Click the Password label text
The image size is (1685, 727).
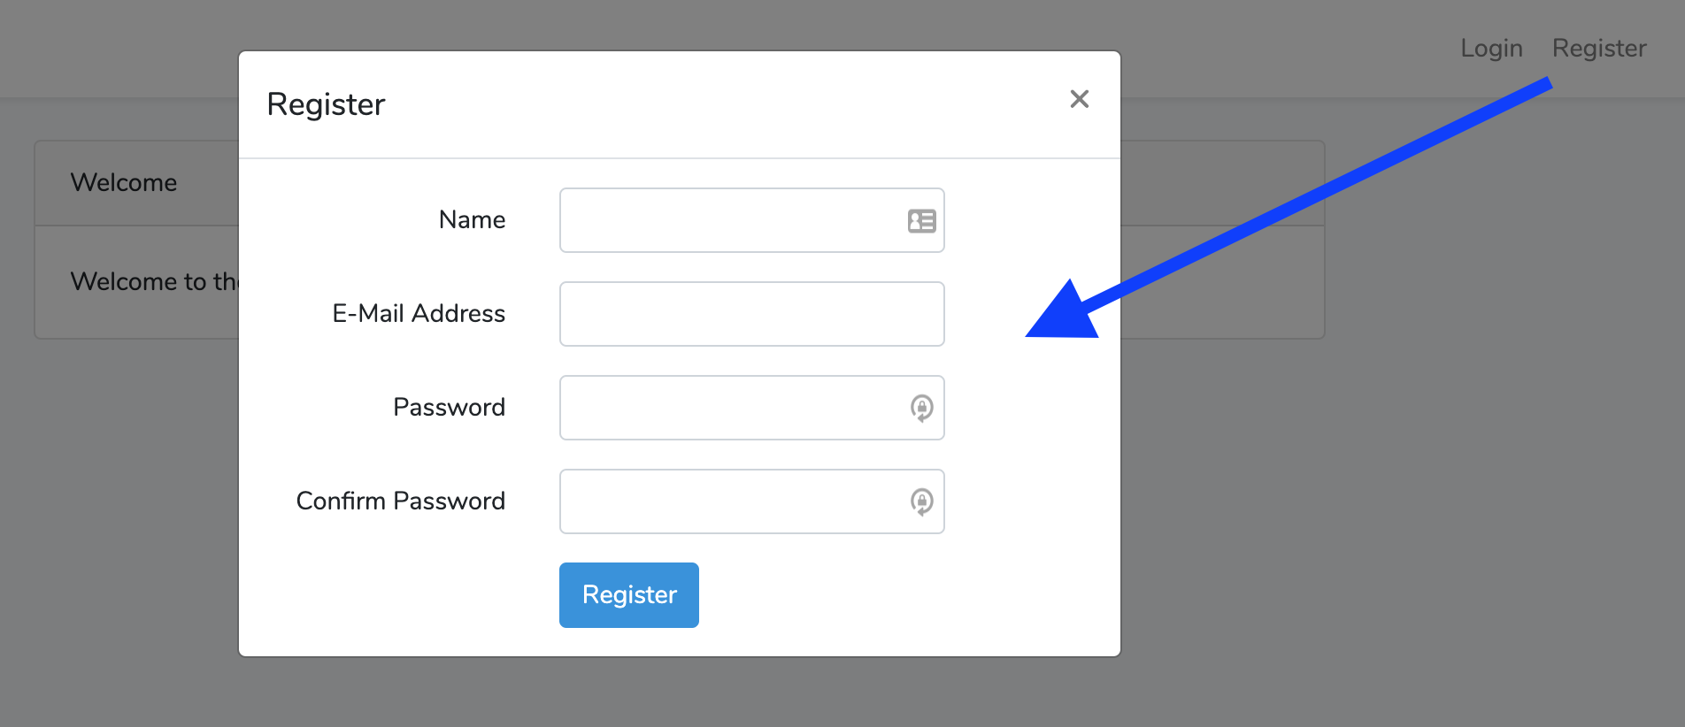click(449, 408)
